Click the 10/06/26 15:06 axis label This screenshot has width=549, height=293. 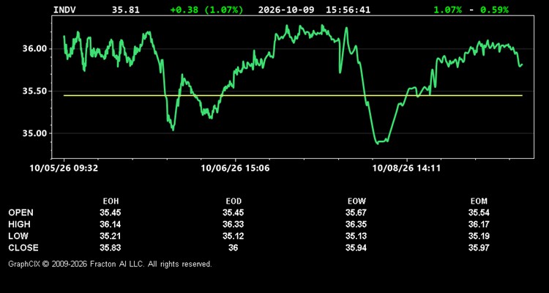(235, 168)
